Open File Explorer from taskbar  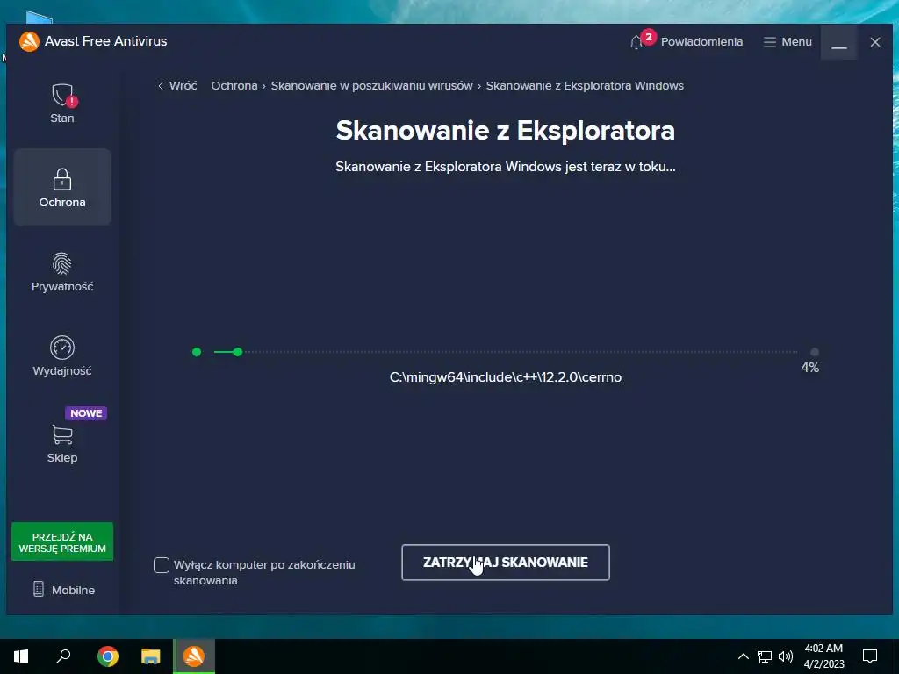[151, 656]
